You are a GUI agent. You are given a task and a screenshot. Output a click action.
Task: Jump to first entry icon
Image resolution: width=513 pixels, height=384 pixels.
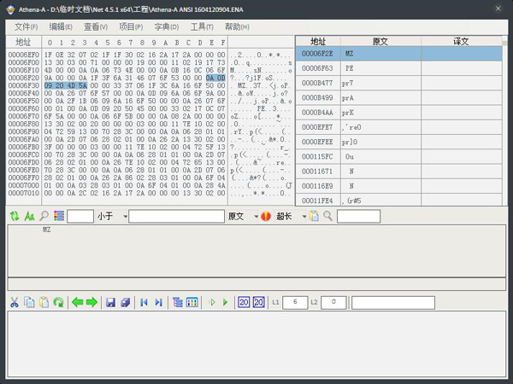click(144, 302)
